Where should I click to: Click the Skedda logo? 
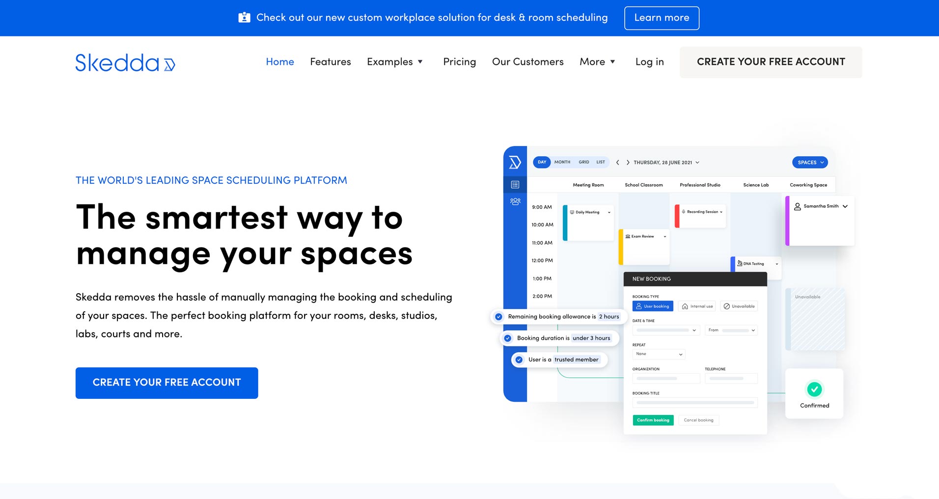pyautogui.click(x=125, y=62)
